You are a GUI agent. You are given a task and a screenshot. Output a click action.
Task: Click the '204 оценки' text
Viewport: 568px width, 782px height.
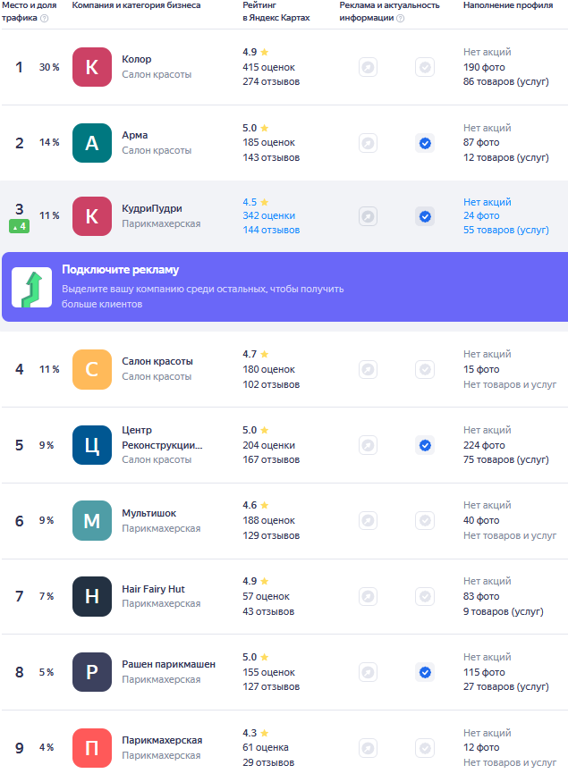268,445
